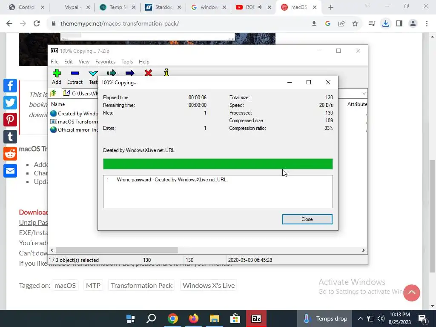Image resolution: width=436 pixels, height=327 pixels.
Task: Share page on Pinterest
Action: [x=10, y=120]
